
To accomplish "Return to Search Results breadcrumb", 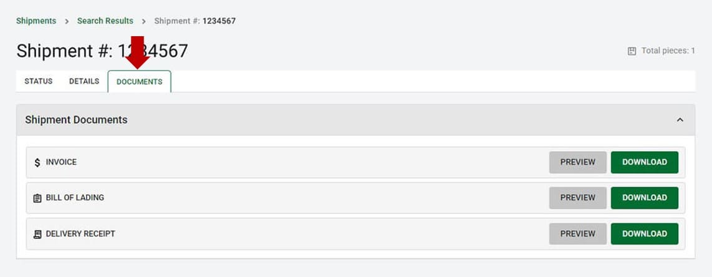I will 105,21.
